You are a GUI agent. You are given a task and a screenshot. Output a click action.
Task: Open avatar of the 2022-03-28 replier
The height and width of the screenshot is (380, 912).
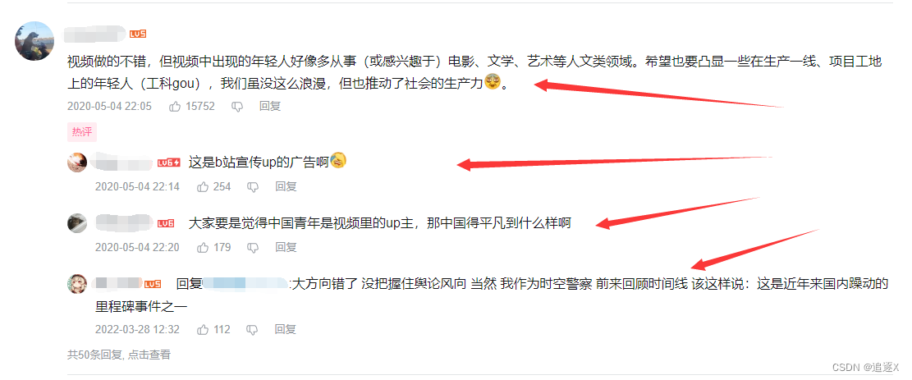[77, 283]
